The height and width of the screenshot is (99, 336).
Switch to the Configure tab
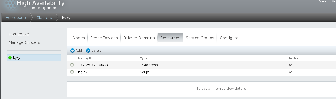point(229,38)
